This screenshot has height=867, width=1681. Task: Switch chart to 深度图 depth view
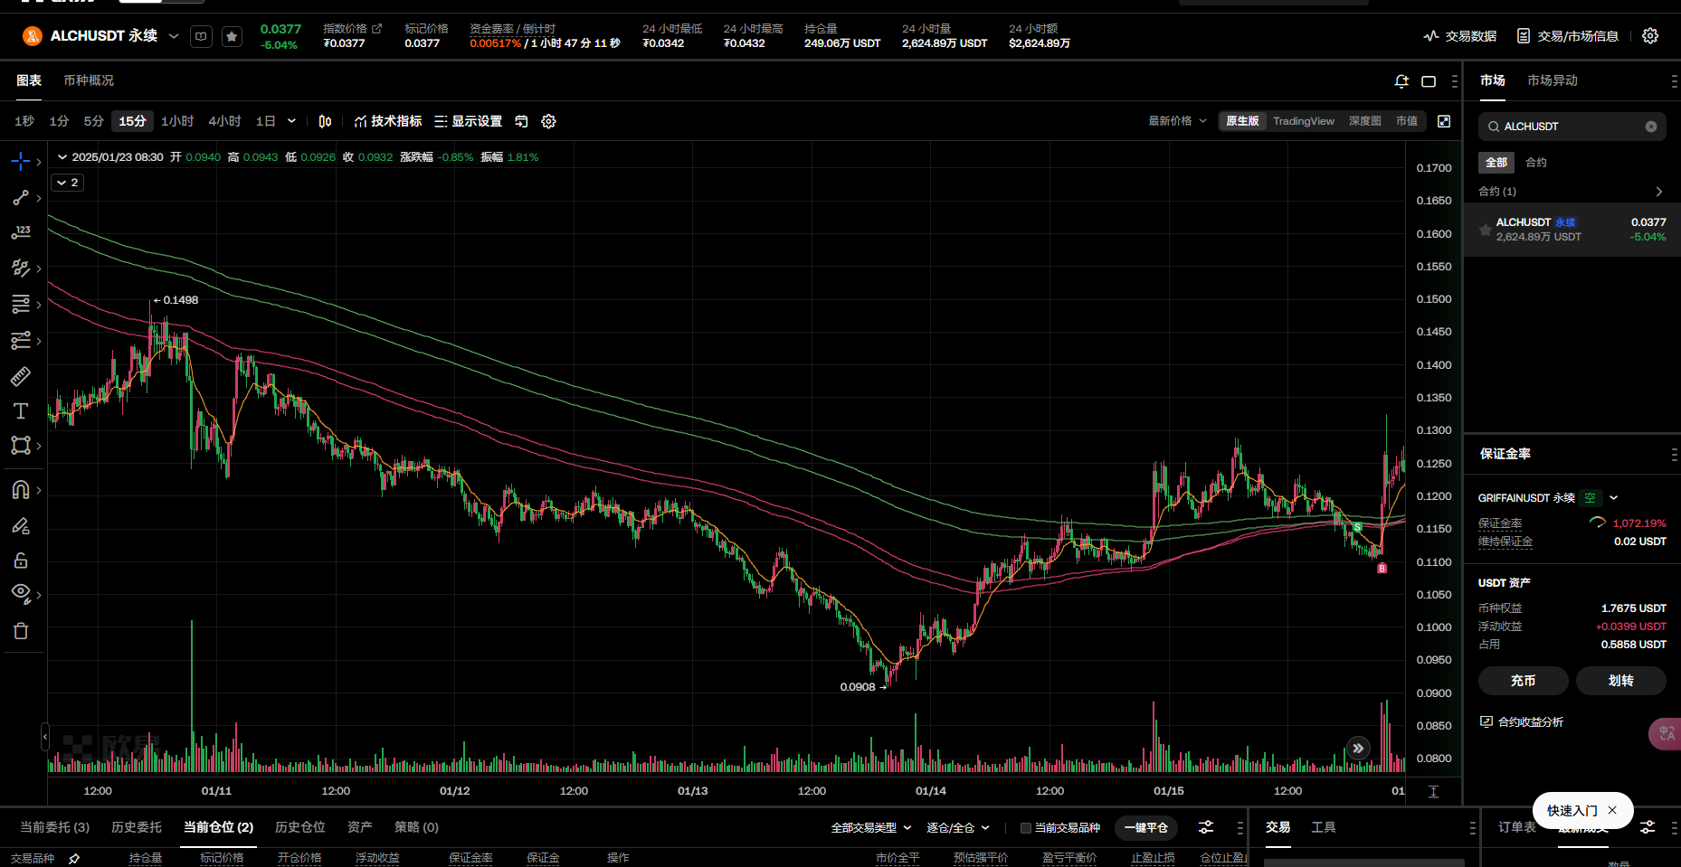coord(1364,121)
